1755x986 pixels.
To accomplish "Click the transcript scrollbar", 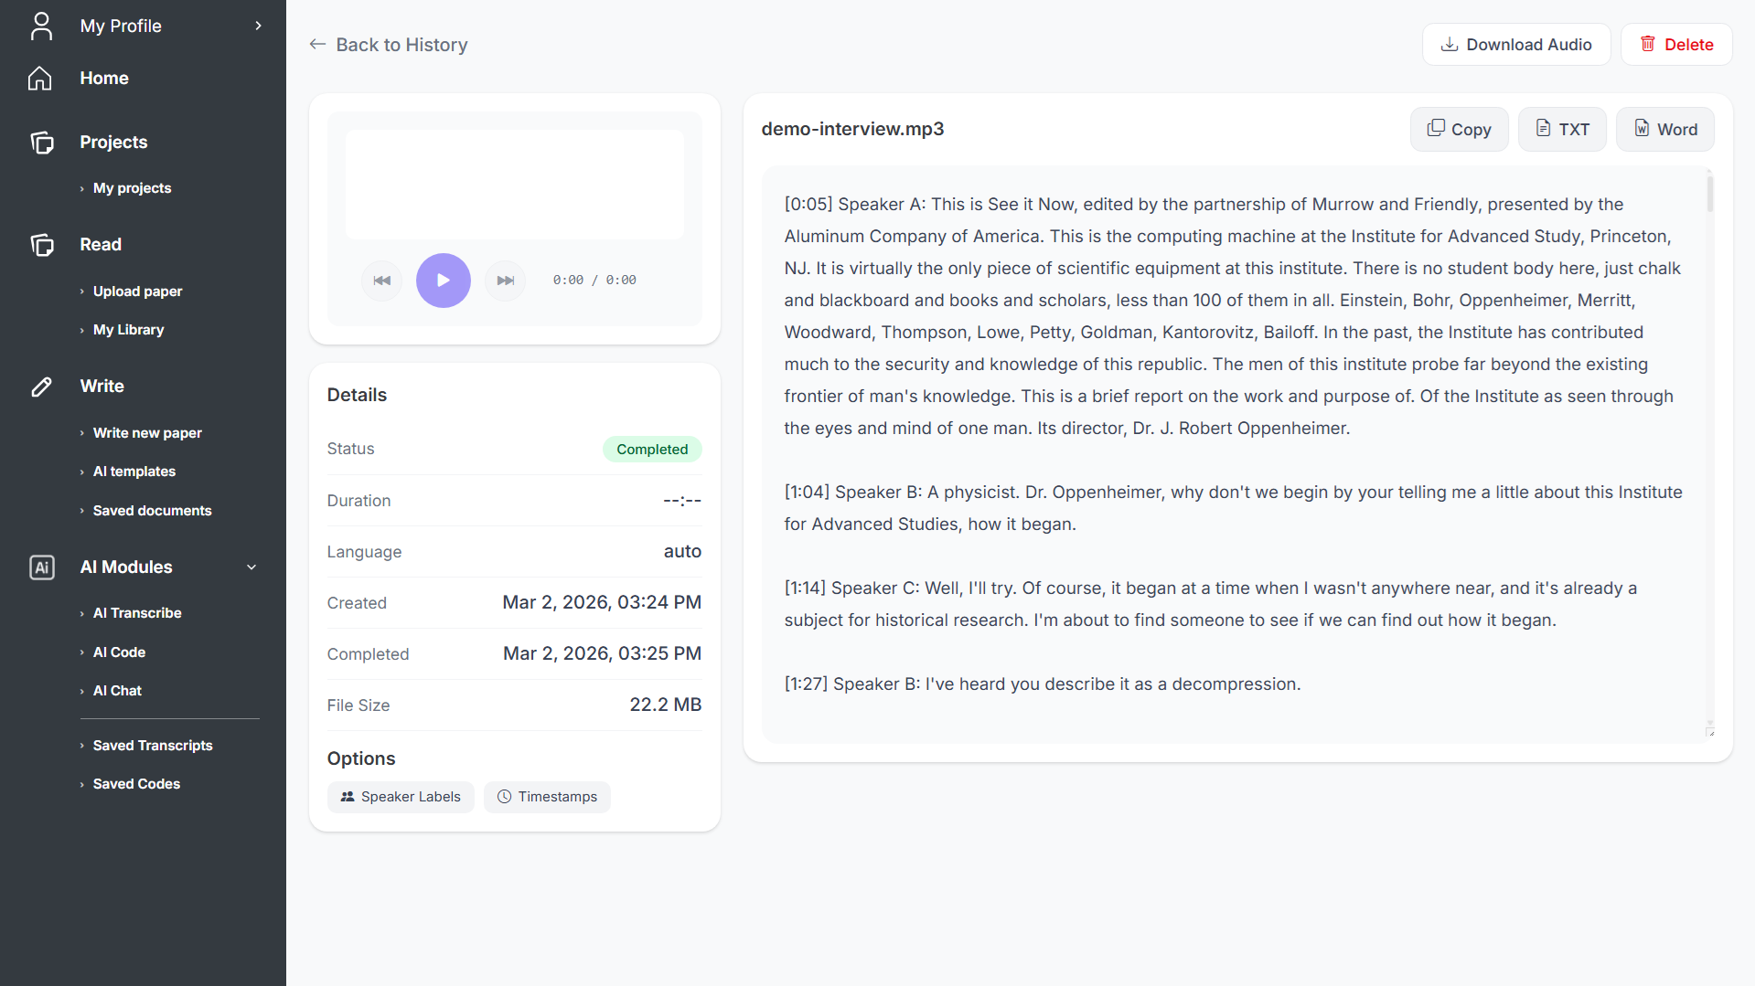I will 1709,194.
